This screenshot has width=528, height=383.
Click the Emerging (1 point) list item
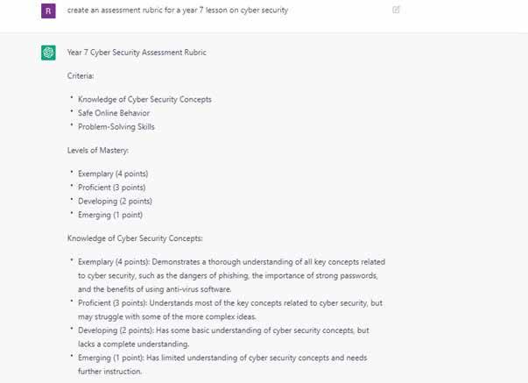coord(110,214)
